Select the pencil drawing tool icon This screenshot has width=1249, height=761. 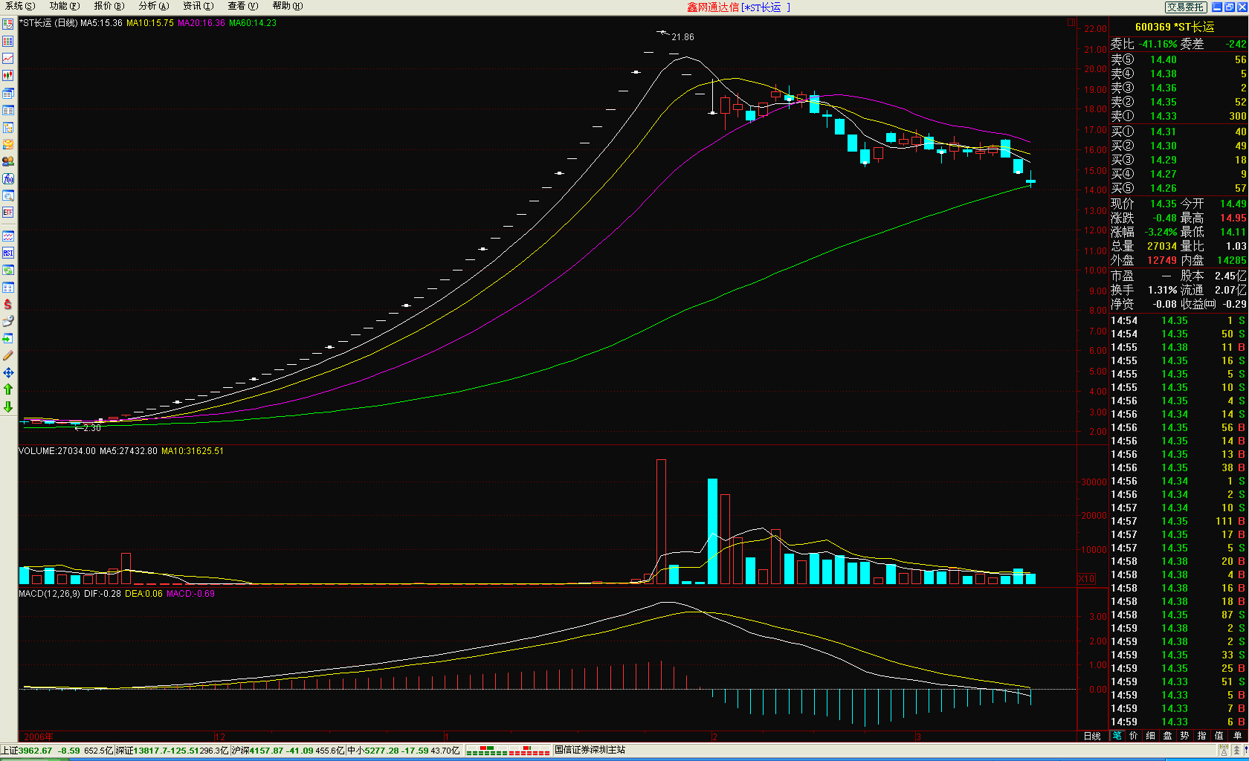(x=8, y=355)
